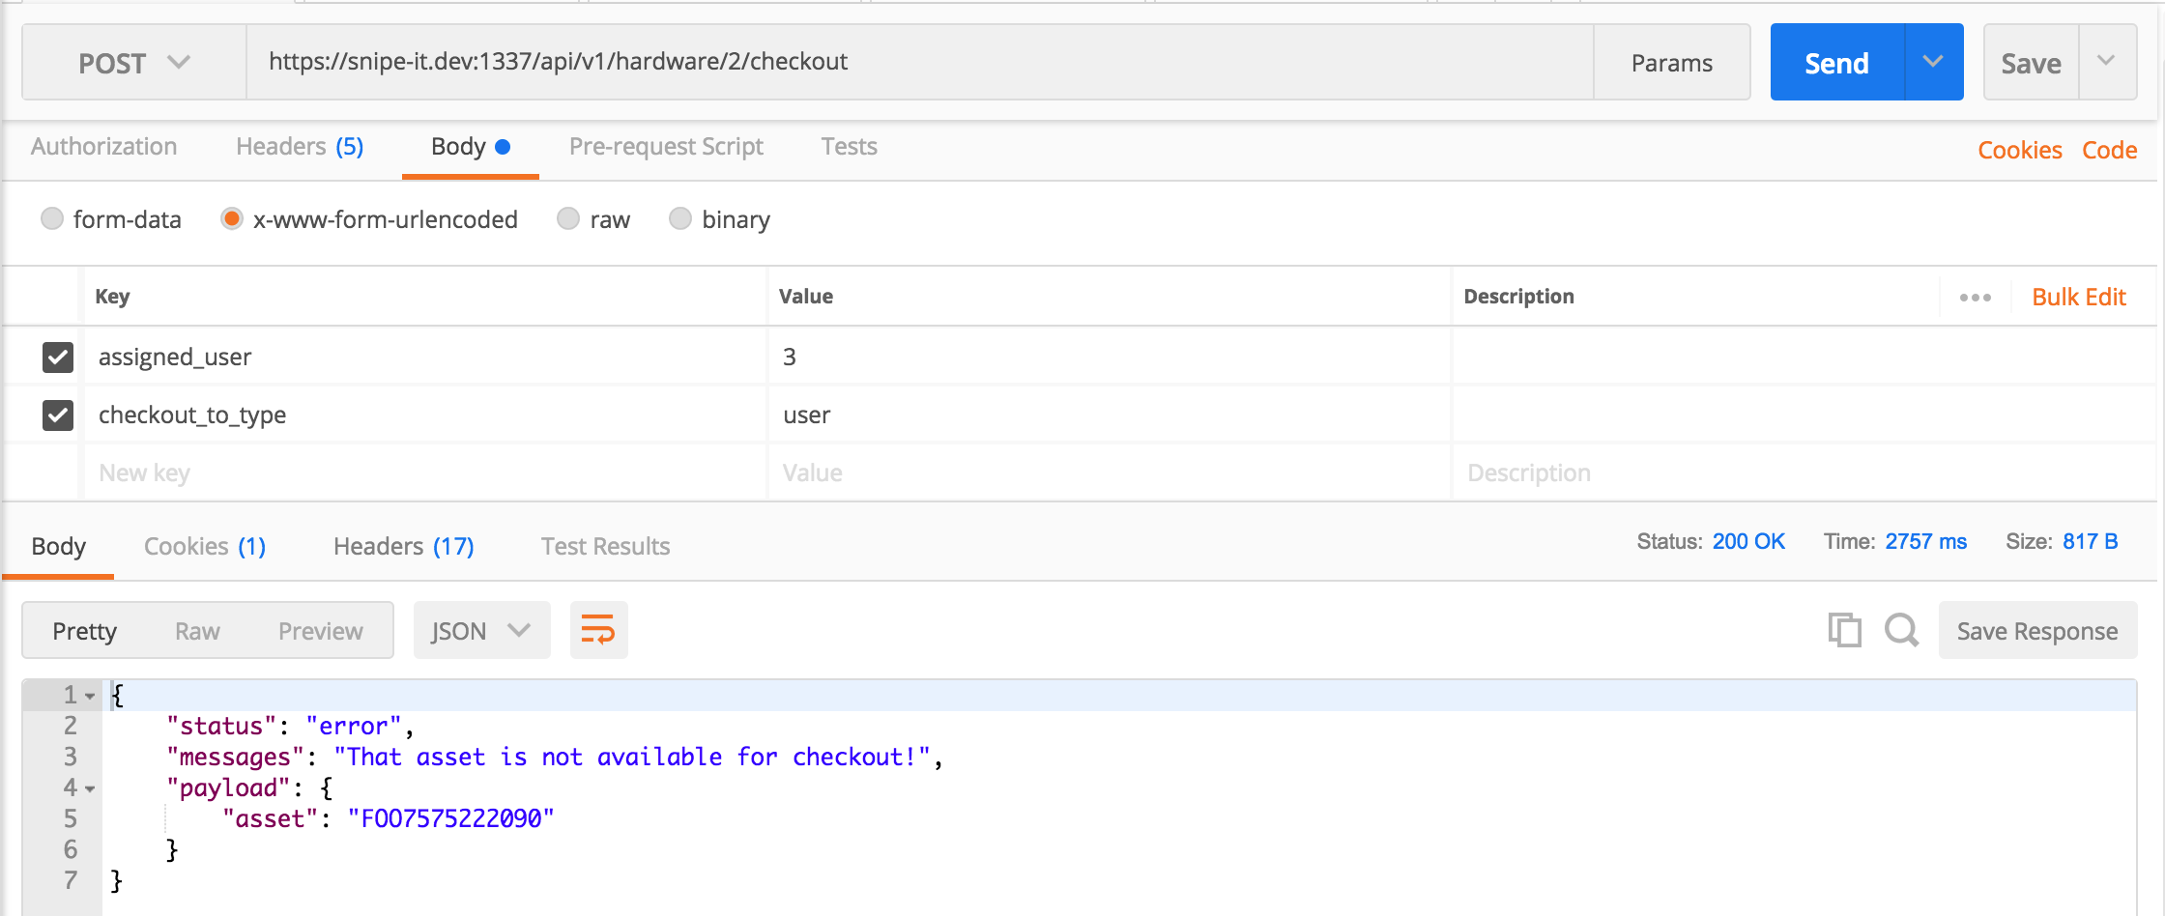2165x916 pixels.
Task: Open the JSON response format dropdown
Action: 481,630
